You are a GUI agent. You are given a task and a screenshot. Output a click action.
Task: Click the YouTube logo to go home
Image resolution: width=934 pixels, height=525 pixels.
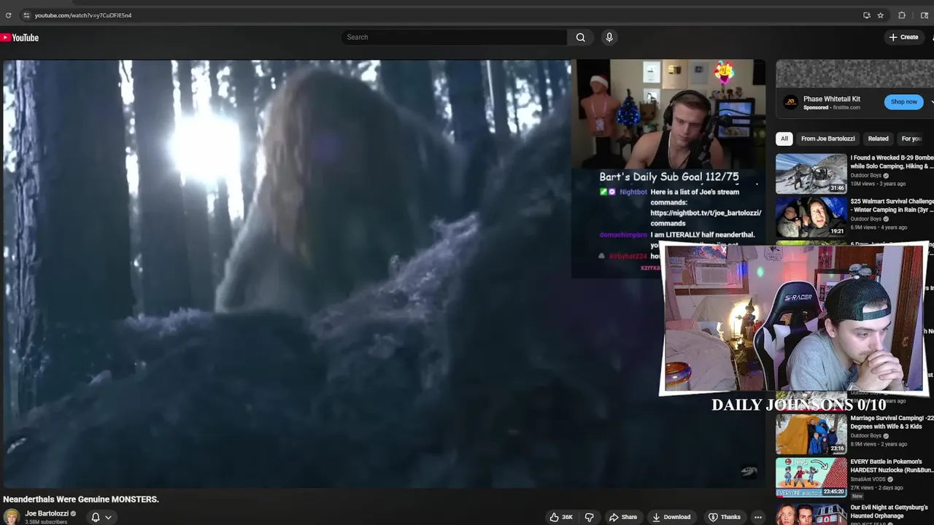coord(20,37)
